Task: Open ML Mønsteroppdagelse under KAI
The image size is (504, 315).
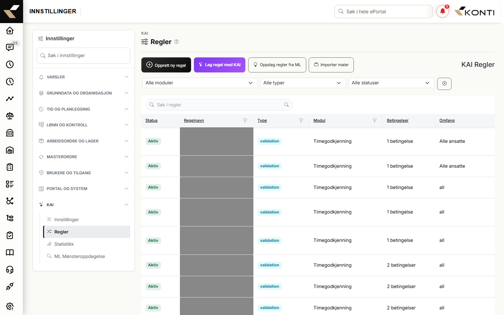Action: pyautogui.click(x=86, y=256)
